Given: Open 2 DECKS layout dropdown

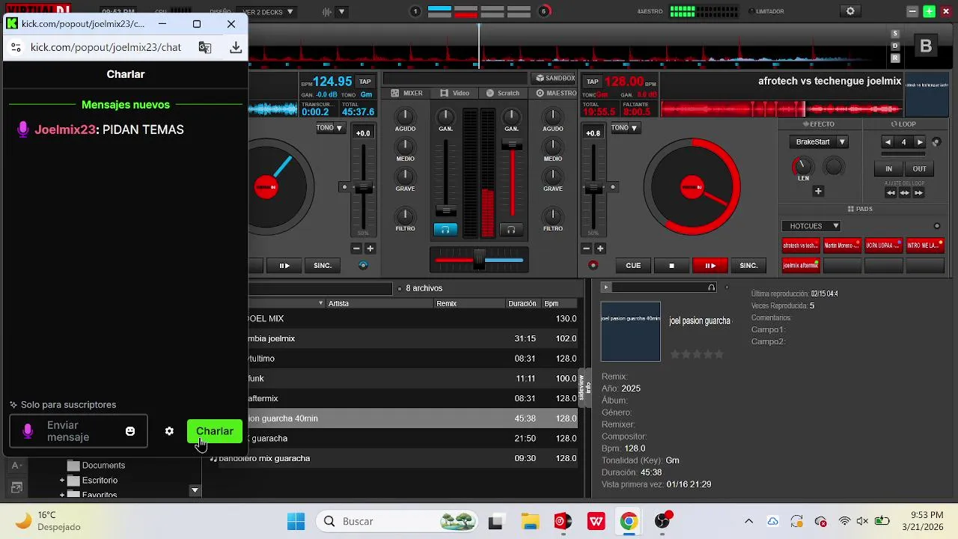Looking at the screenshot, I should tap(266, 12).
